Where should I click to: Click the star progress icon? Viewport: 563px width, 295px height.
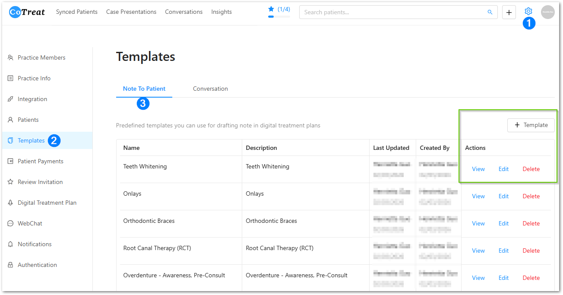coord(271,9)
